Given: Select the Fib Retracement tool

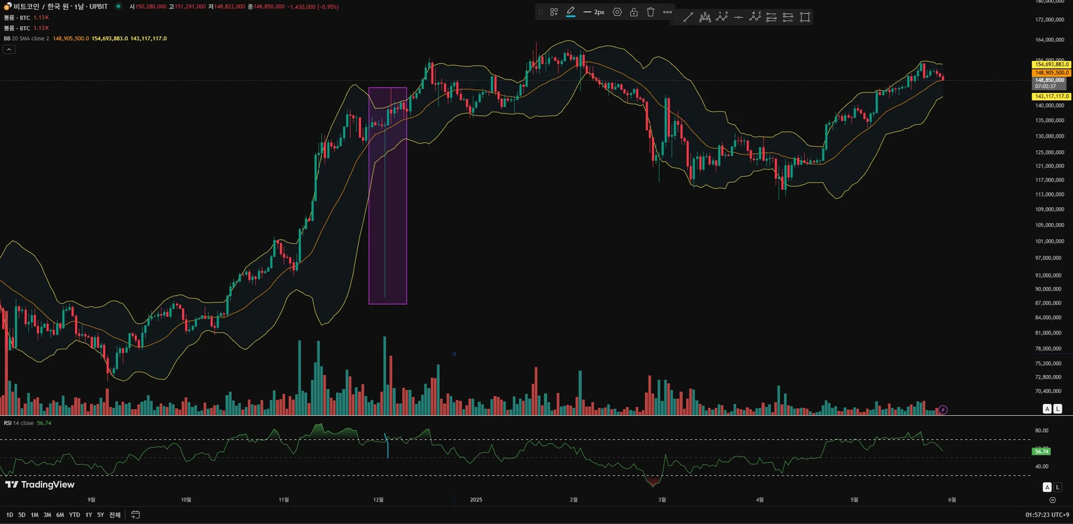Looking at the screenshot, I should pos(771,17).
